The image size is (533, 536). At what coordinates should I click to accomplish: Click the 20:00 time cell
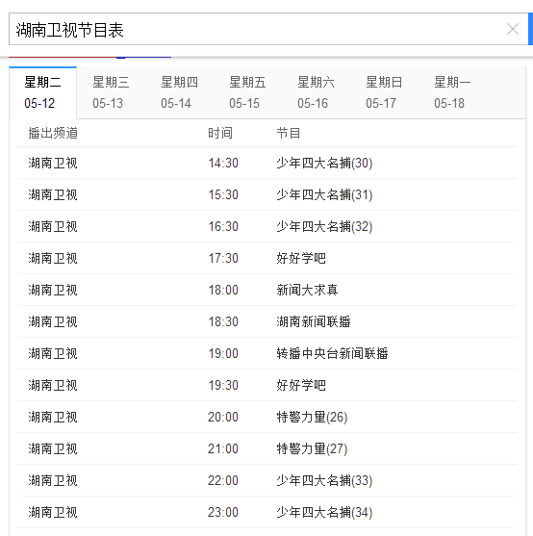[223, 418]
